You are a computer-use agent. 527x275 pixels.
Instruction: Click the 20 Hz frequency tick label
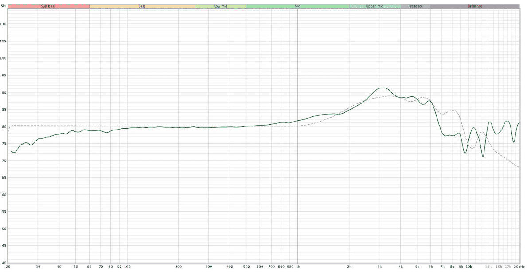click(x=8, y=267)
